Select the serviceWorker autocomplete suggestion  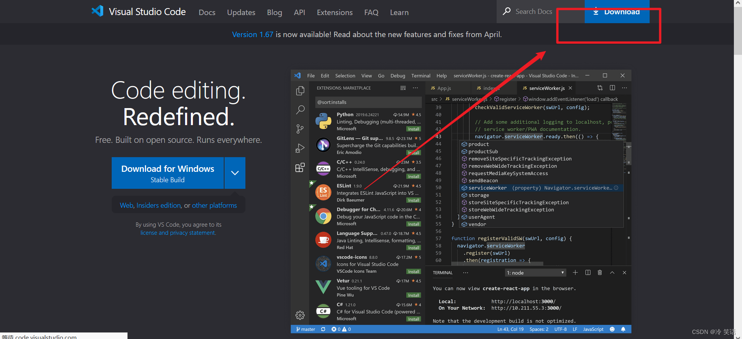coord(541,188)
